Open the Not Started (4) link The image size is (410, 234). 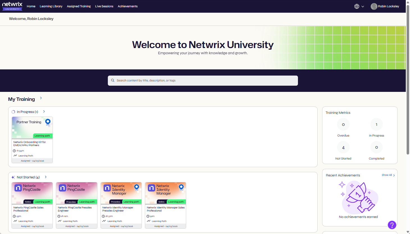28,177
